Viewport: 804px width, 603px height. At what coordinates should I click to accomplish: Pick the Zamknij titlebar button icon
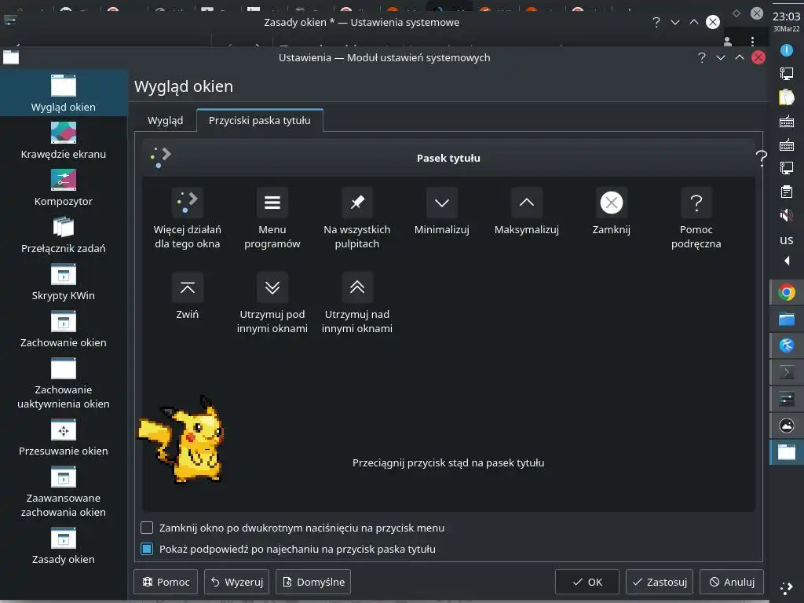(x=611, y=202)
